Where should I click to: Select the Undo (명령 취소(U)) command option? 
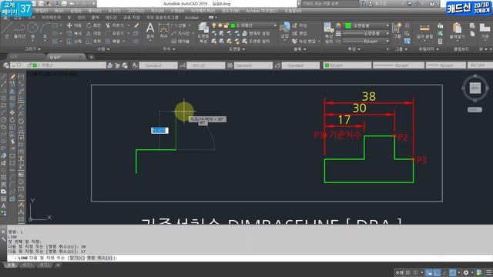tap(99, 258)
